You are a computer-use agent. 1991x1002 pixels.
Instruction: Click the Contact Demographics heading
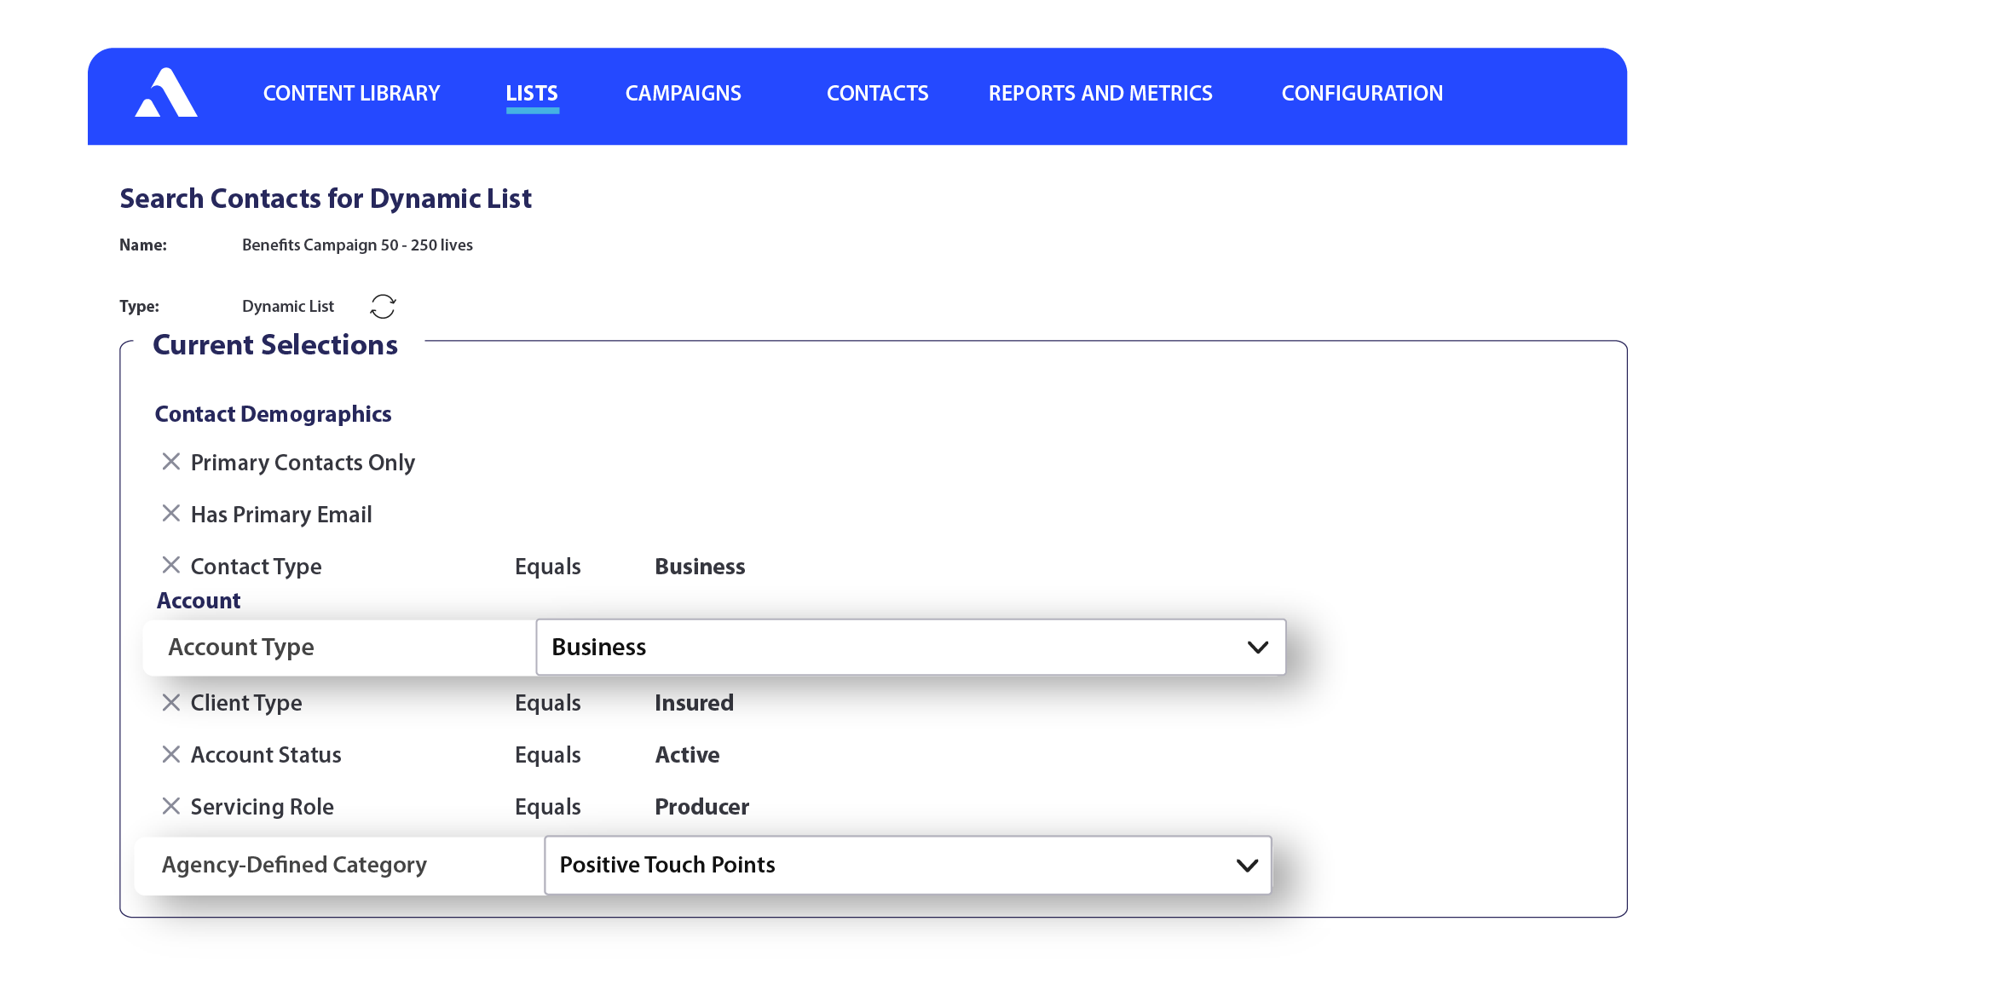(x=273, y=414)
